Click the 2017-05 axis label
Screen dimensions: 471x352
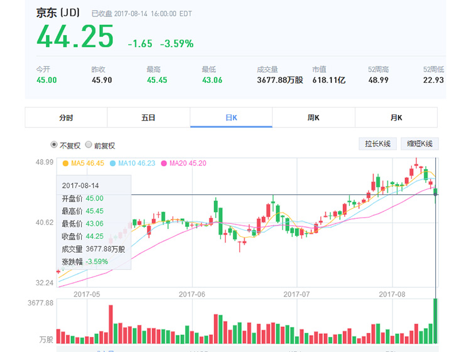click(87, 294)
